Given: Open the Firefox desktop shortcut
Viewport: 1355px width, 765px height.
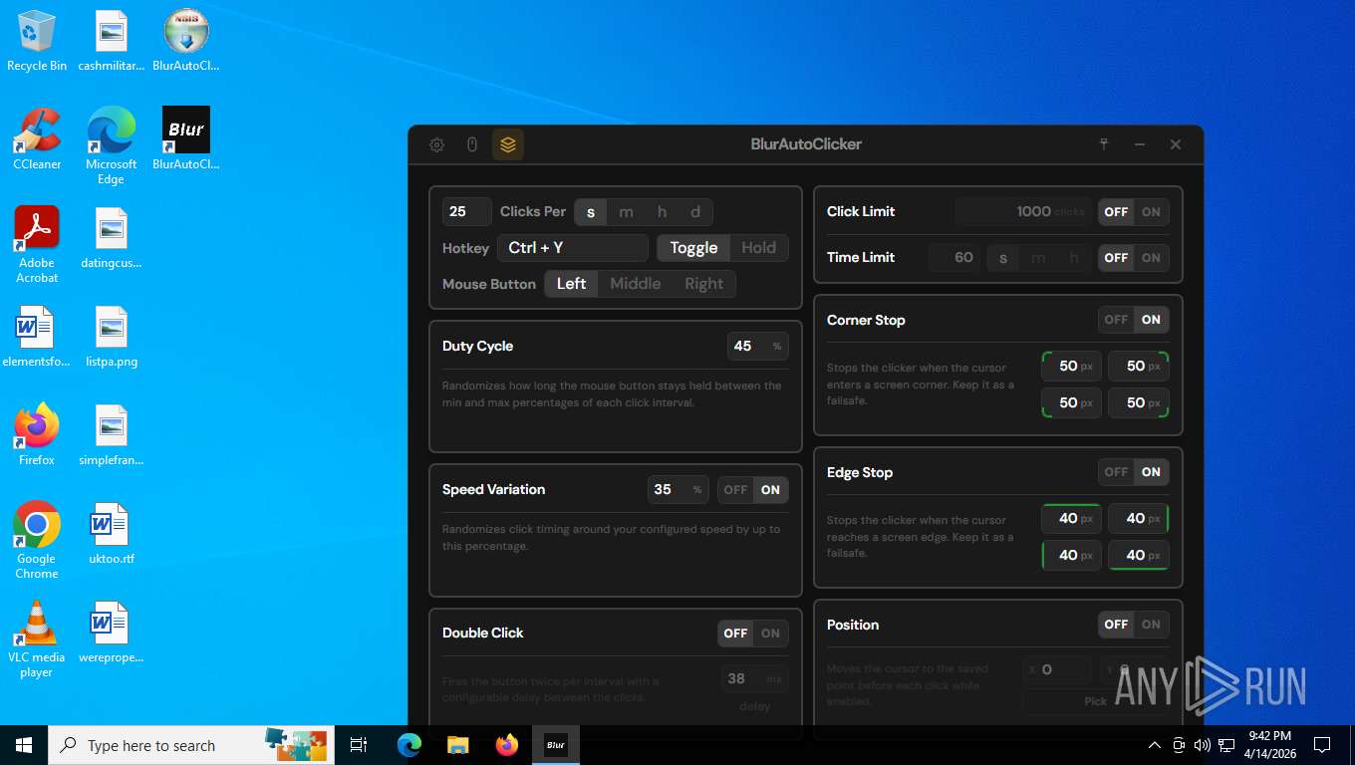Looking at the screenshot, I should 37,435.
